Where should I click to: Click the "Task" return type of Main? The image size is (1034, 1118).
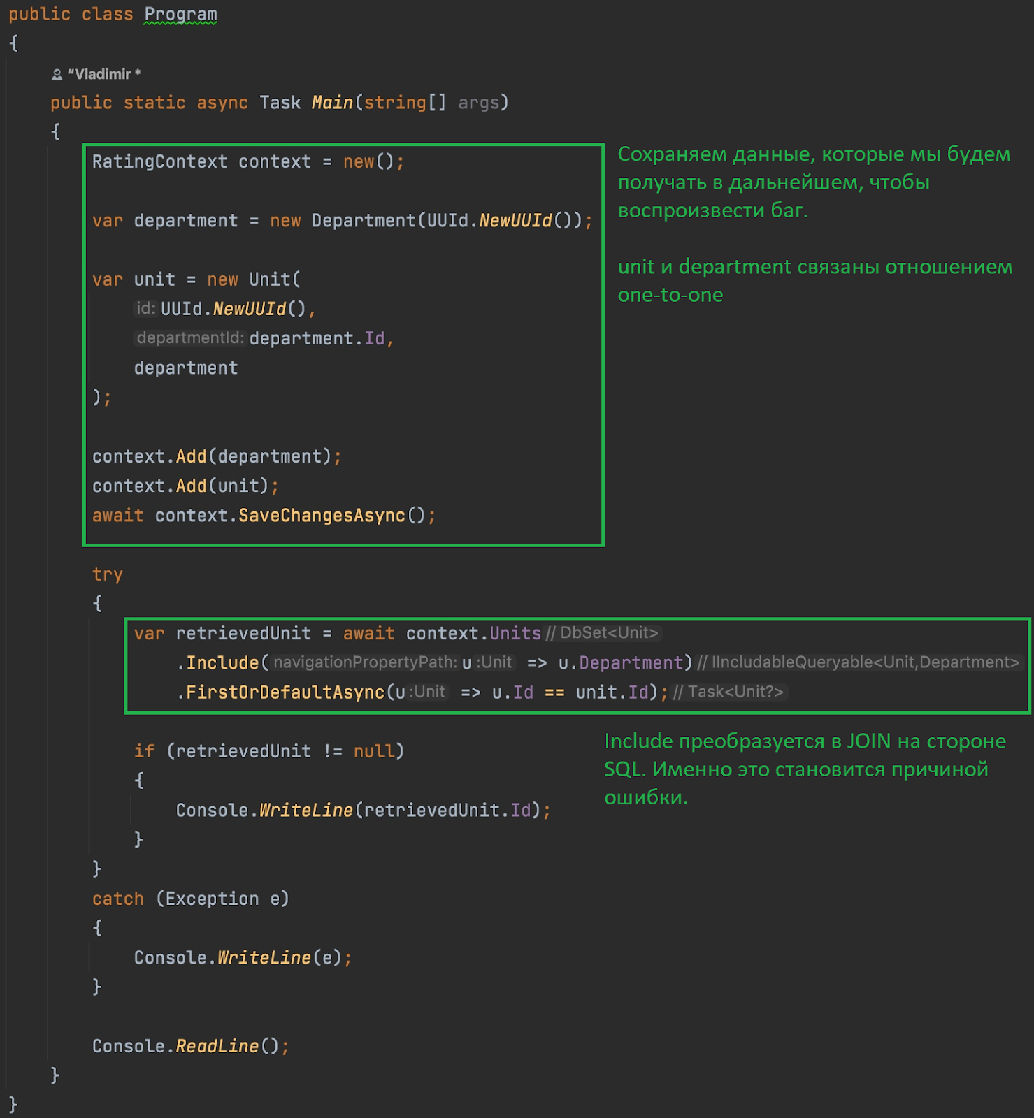click(280, 103)
